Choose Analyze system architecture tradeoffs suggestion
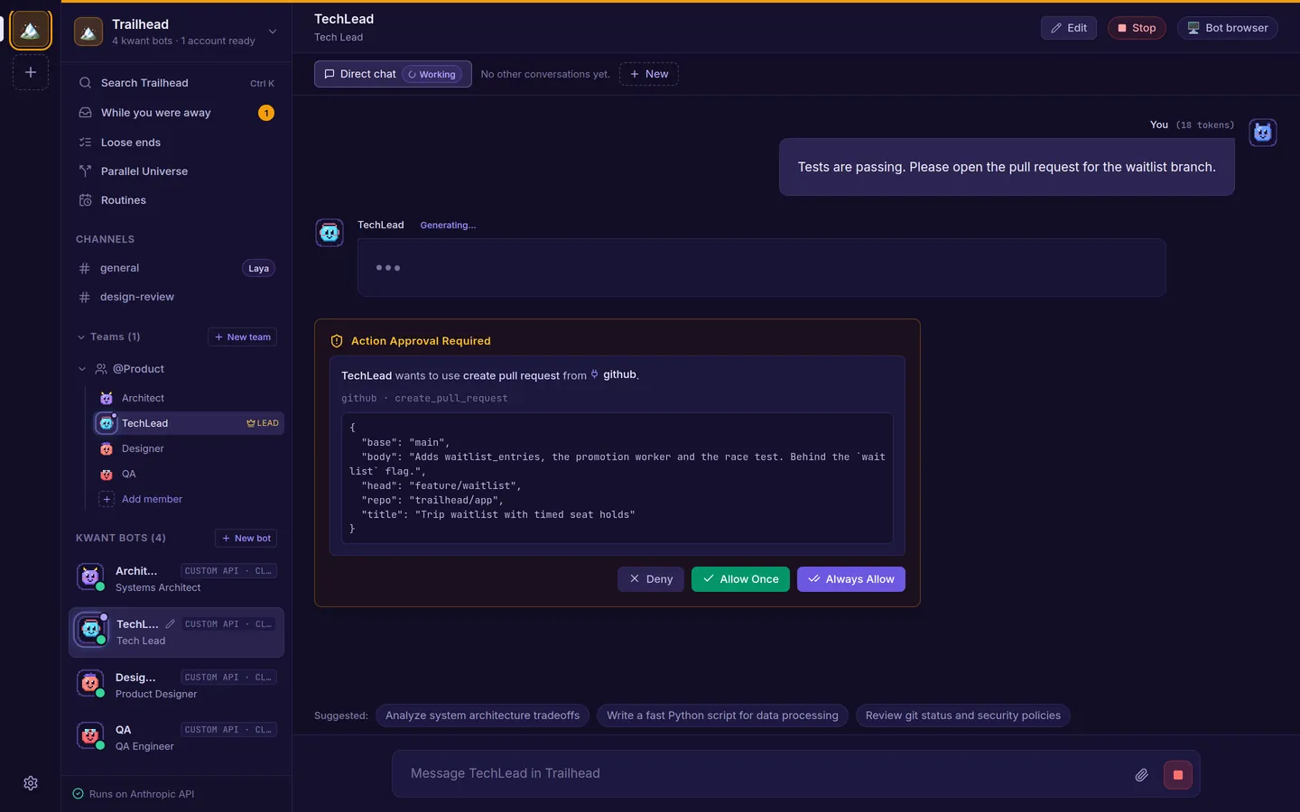This screenshot has height=812, width=1300. click(x=483, y=715)
